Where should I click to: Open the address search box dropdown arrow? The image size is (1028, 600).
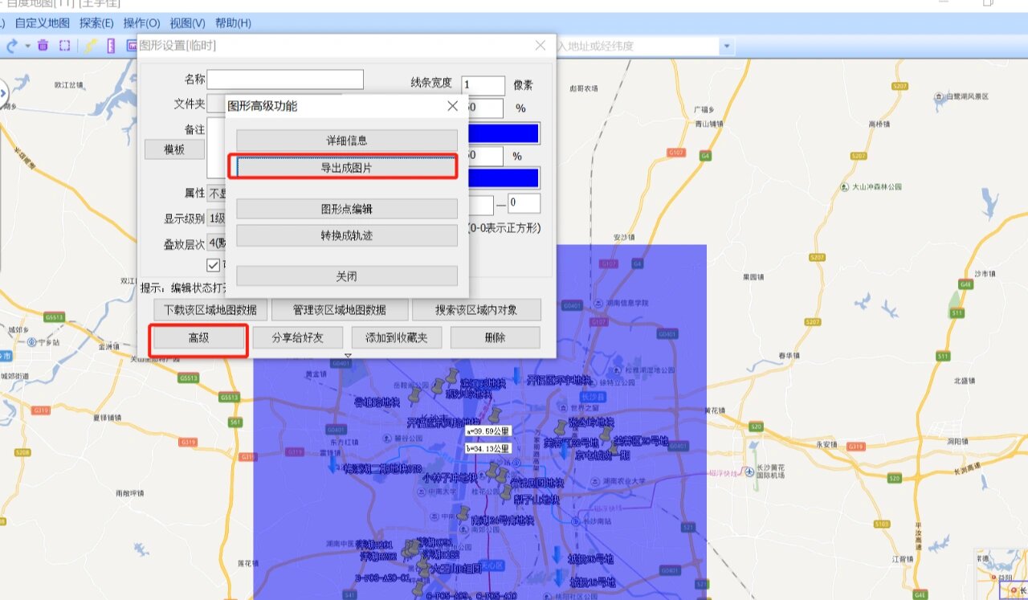coord(727,47)
